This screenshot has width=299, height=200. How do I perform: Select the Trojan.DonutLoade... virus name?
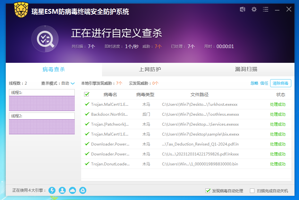coord(110,164)
